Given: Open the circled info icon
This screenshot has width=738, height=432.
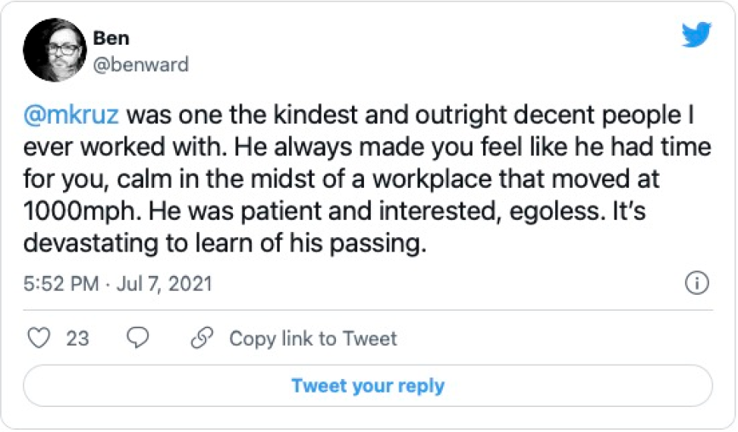Looking at the screenshot, I should pos(696,283).
